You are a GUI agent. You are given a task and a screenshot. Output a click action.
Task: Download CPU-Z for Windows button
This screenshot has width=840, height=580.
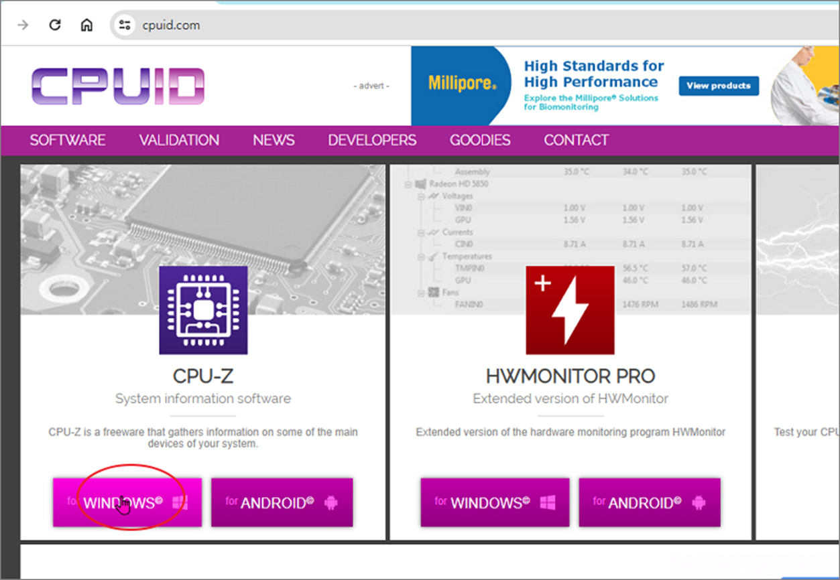click(x=127, y=502)
